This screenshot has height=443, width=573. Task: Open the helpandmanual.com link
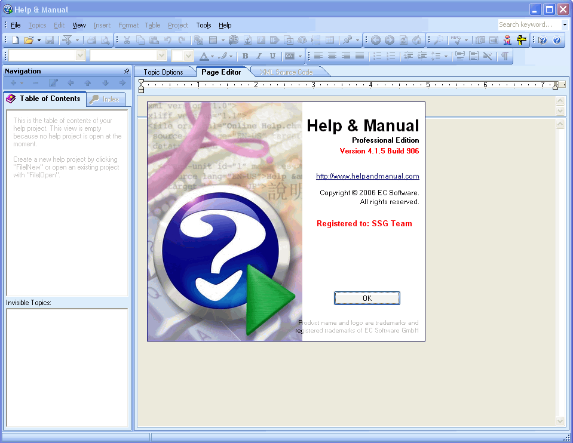point(367,176)
